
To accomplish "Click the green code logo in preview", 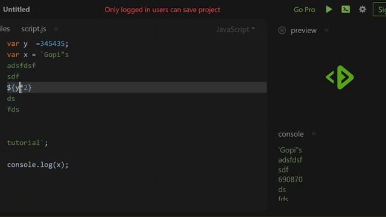I will (340, 78).
